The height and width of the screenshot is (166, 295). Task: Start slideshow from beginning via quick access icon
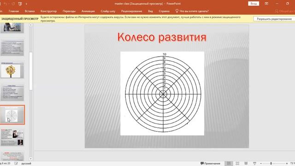coord(20,4)
